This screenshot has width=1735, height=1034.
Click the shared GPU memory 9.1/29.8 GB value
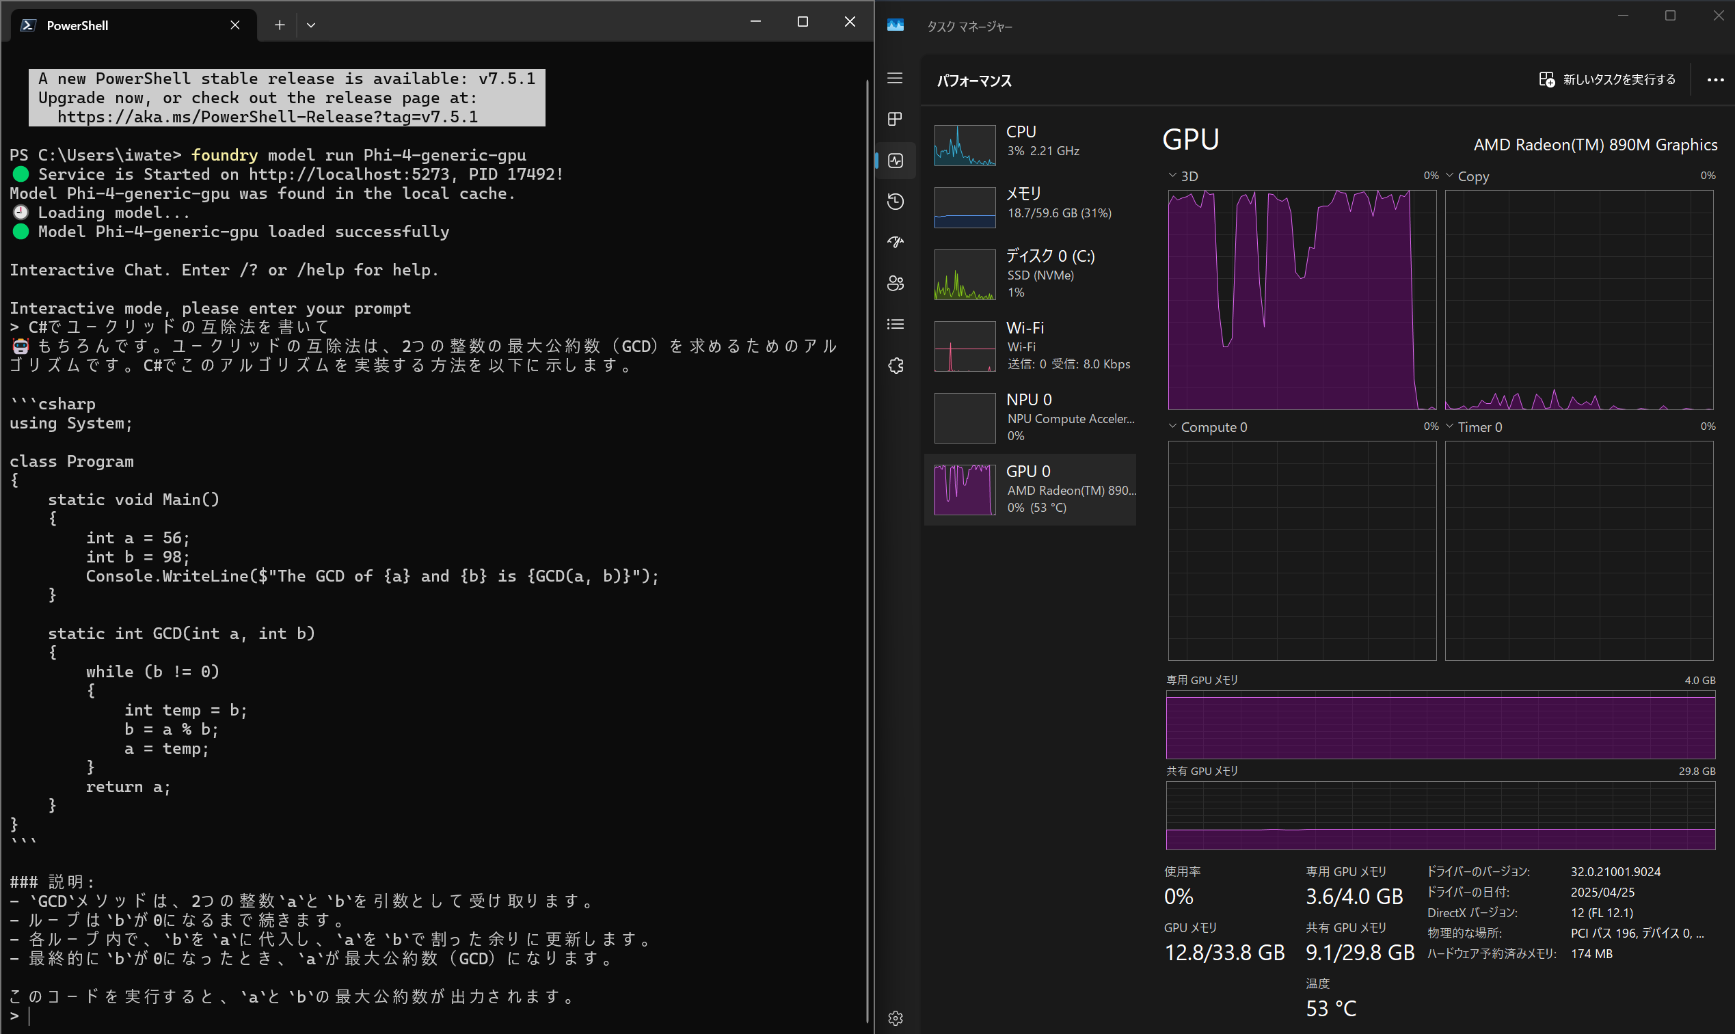(1360, 953)
